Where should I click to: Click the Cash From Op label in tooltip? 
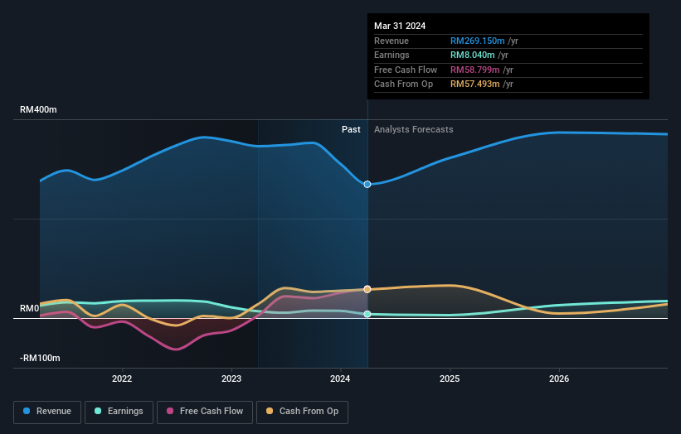point(403,84)
